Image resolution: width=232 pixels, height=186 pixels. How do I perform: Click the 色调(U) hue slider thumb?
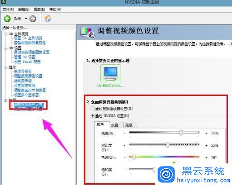[x=134, y=157]
